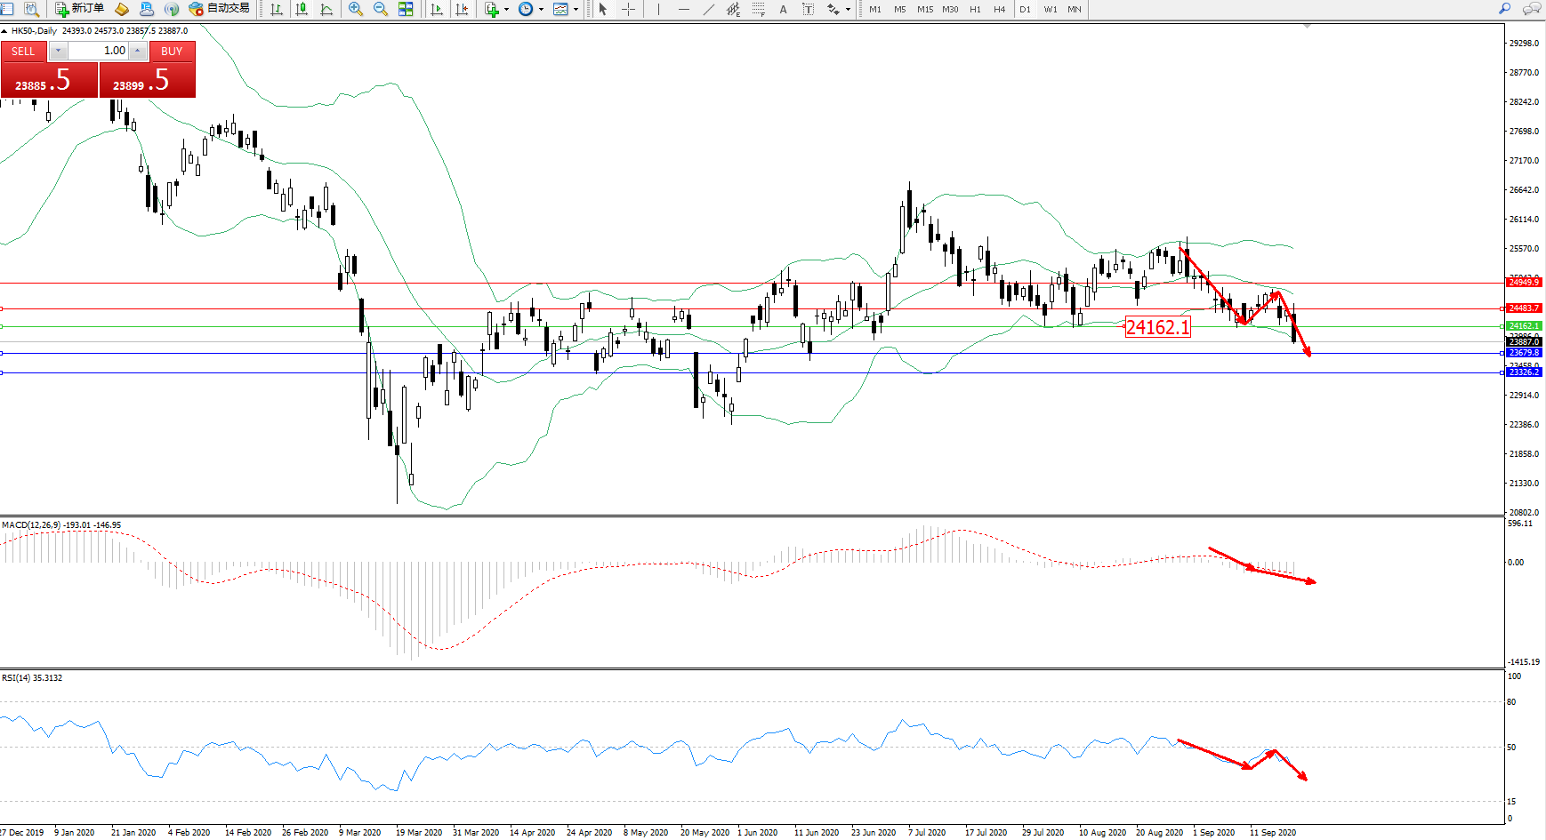Screen dimensions: 1546x840
Task: Click the Zoom Out magnifier icon
Action: [x=381, y=9]
